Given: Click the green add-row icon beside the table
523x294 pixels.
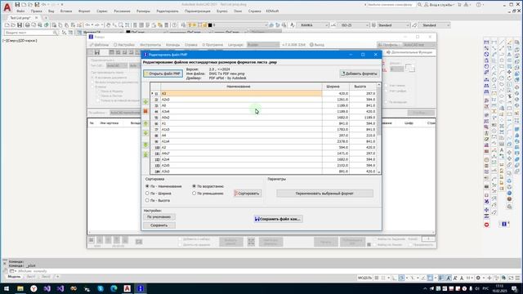Looking at the screenshot, I should point(145,101).
